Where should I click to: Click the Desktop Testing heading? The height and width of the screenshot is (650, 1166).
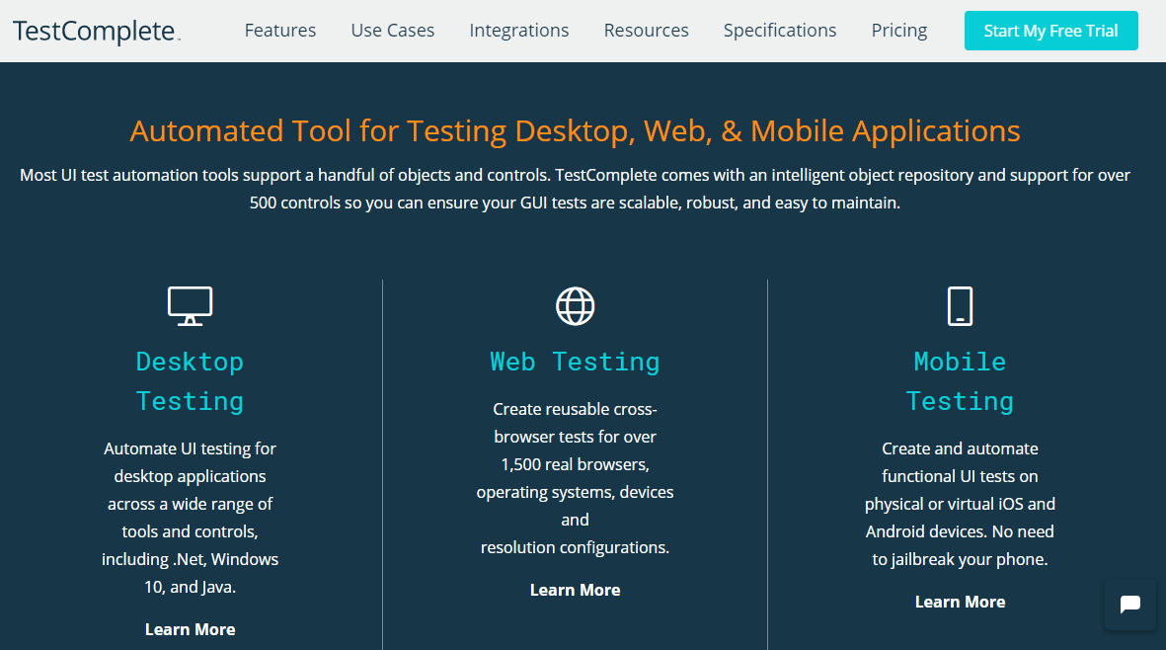coord(191,381)
